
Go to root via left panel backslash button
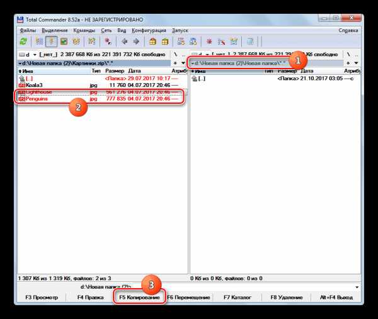pos(176,54)
